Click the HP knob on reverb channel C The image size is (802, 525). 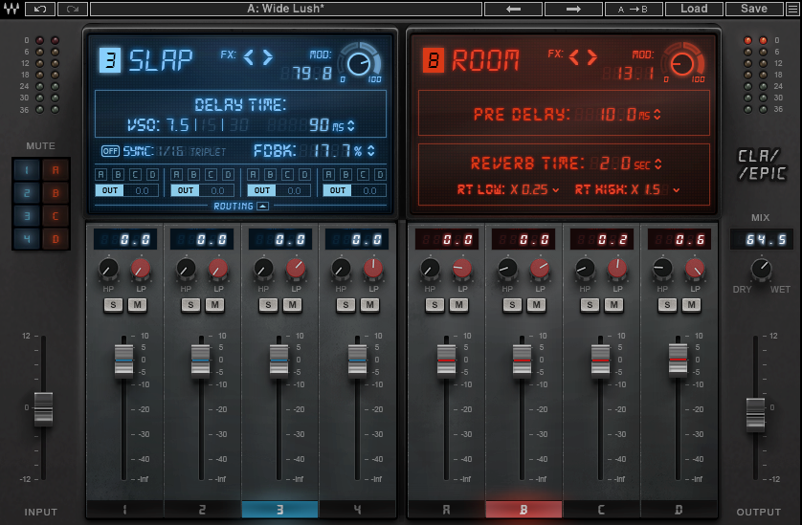point(585,269)
